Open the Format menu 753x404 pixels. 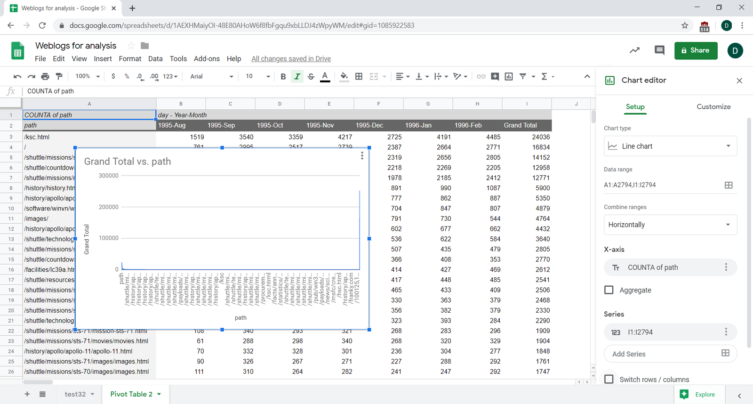pos(130,59)
